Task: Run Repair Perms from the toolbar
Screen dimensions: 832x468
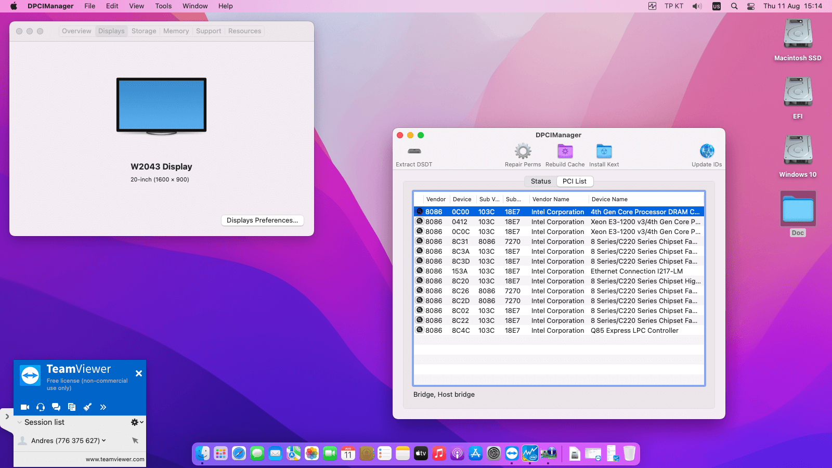Action: pyautogui.click(x=523, y=152)
